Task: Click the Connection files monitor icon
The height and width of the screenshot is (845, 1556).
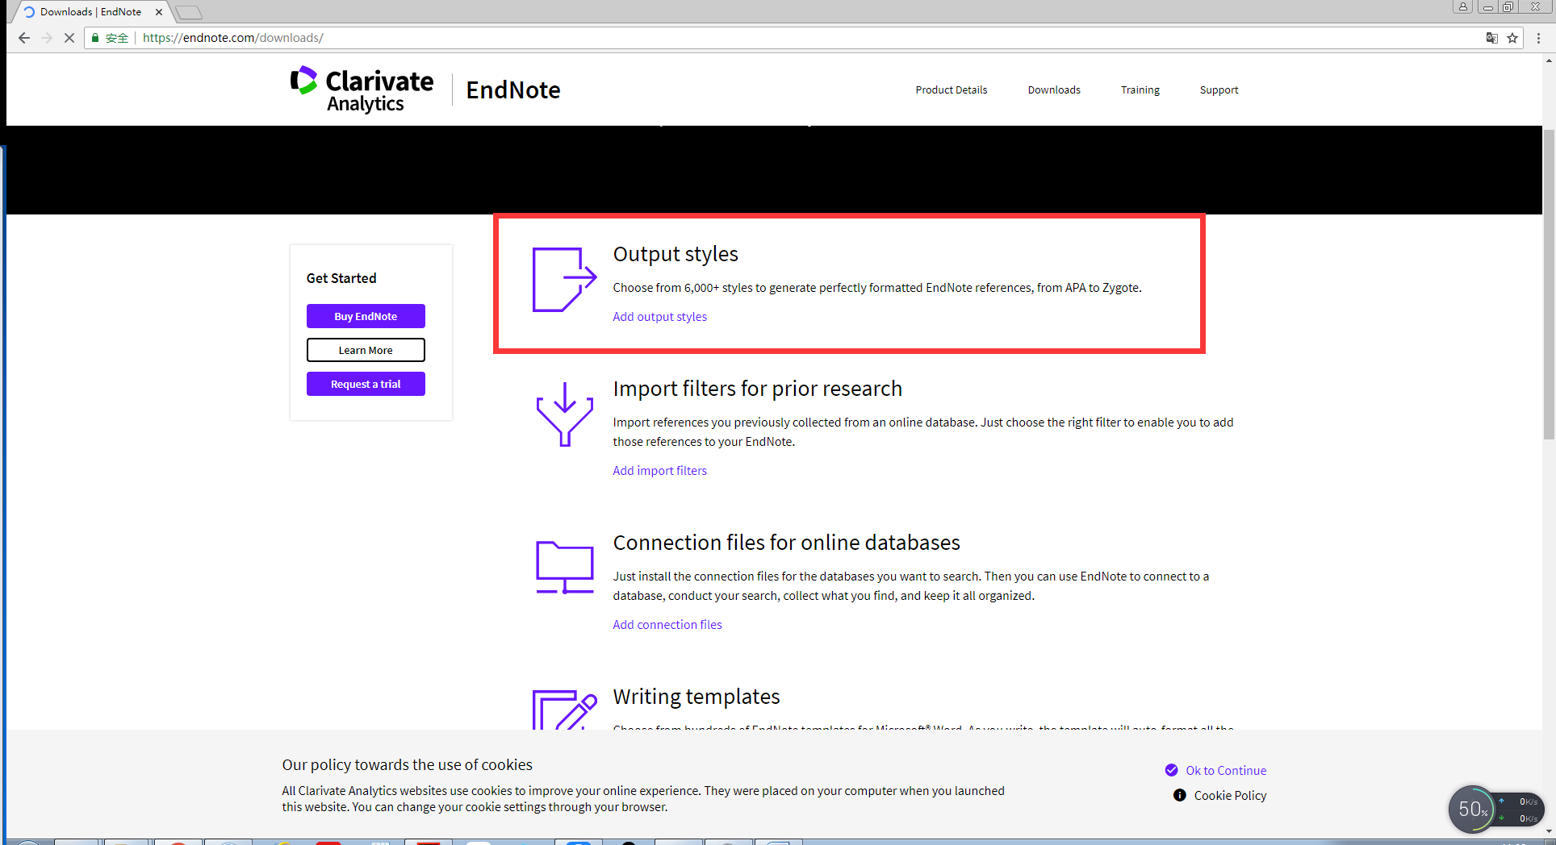Action: [x=565, y=568]
